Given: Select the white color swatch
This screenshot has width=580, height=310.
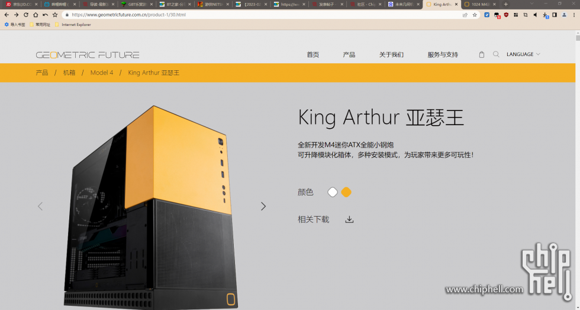Looking at the screenshot, I should (x=333, y=192).
